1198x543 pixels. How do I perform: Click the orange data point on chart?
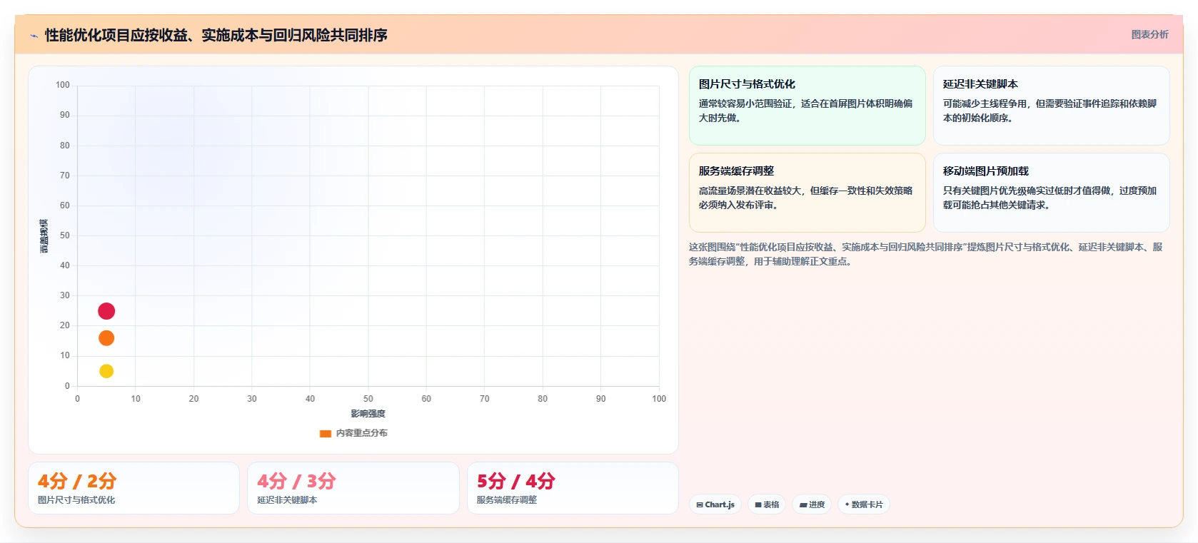[x=106, y=338]
